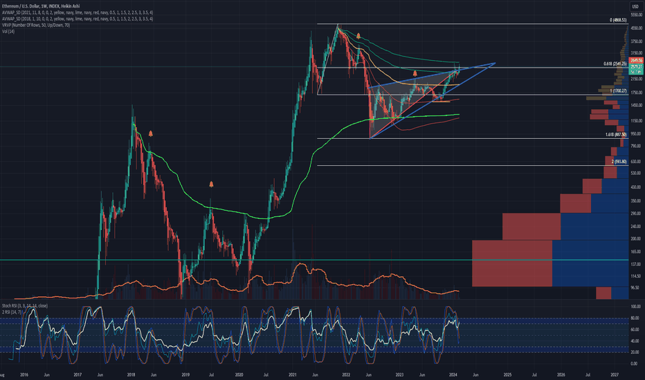Select the Stoch RSI indicator legend
This screenshot has width=645, height=380.
[25, 305]
